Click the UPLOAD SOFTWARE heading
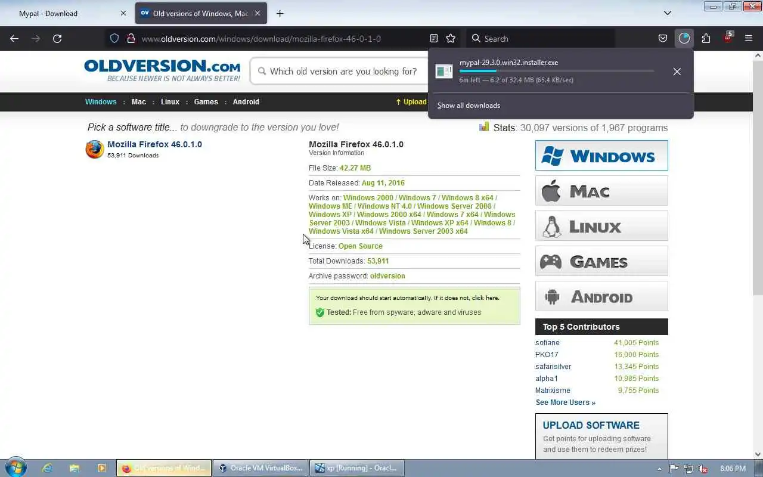 point(591,425)
